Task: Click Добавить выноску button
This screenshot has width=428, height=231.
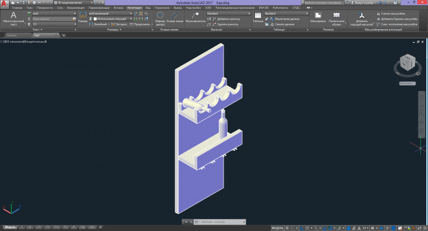Action: click(x=226, y=19)
